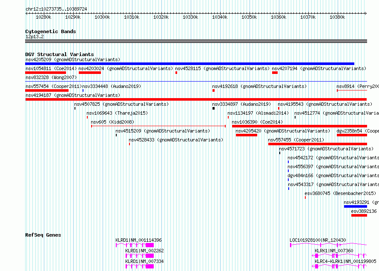Select the 10300k ruler position

[102, 17]
